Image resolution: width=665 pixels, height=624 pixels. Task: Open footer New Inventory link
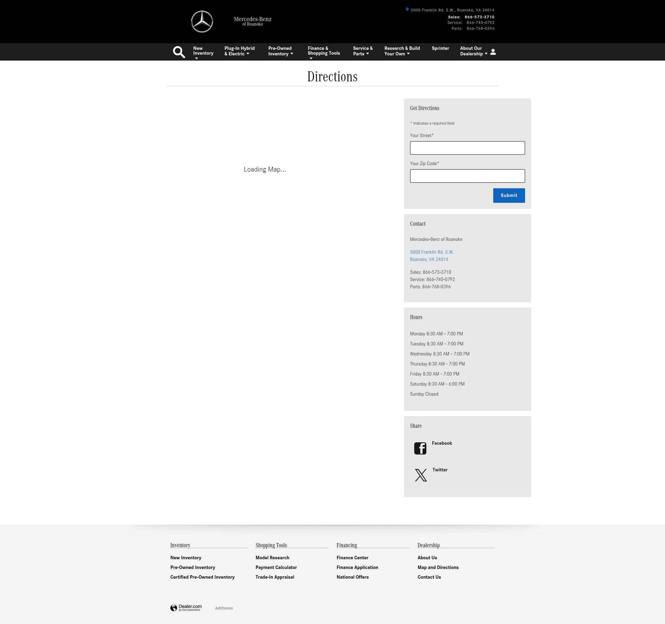point(186,558)
